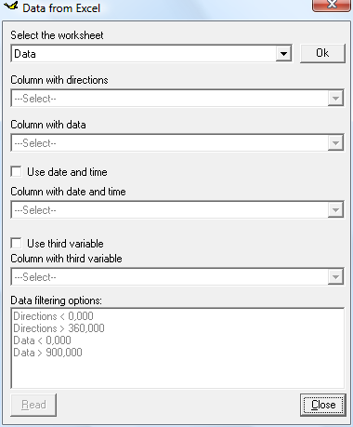
Task: Open the date and time column dropdown
Action: pyautogui.click(x=335, y=210)
